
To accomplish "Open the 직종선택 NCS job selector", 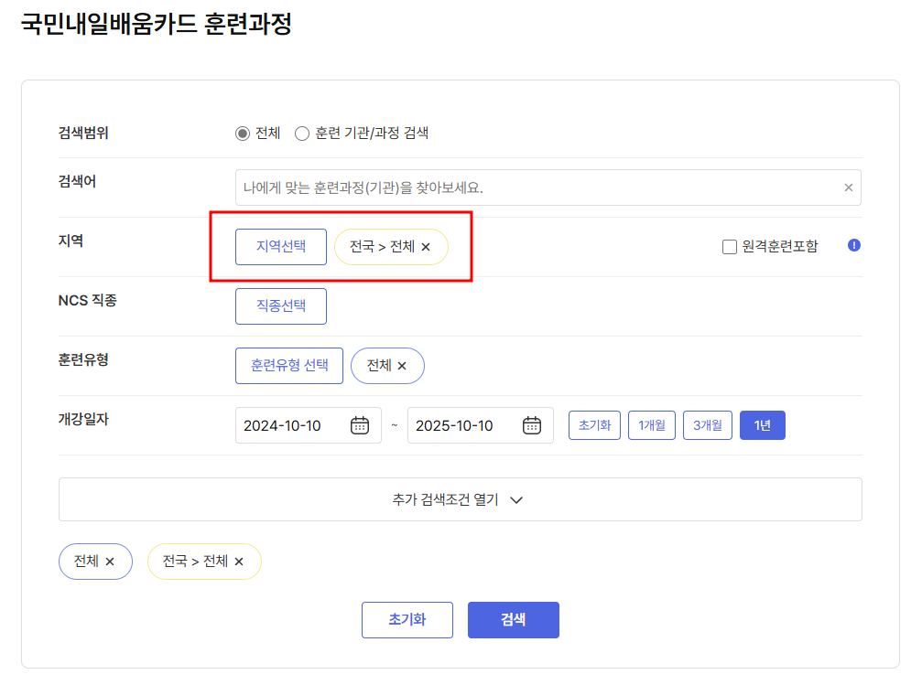I will 280,305.
